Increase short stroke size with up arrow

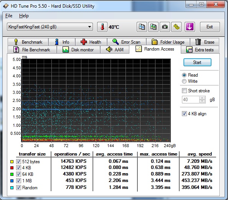pyautogui.click(x=202, y=98)
